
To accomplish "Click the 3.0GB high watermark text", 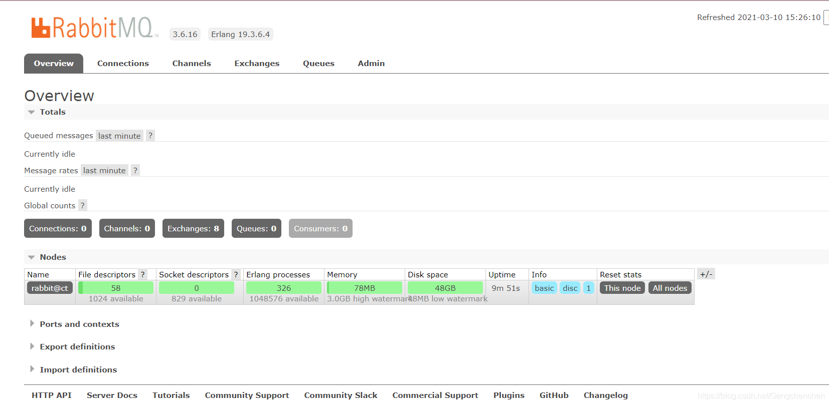I will coord(369,298).
